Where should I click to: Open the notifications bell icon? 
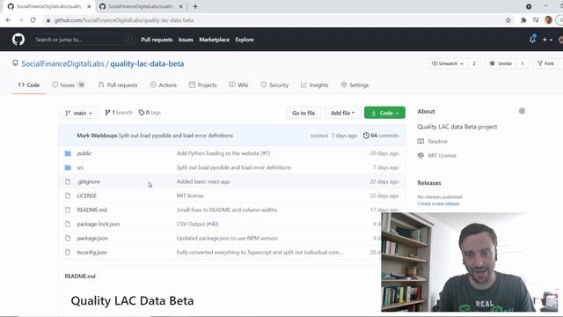(x=532, y=40)
